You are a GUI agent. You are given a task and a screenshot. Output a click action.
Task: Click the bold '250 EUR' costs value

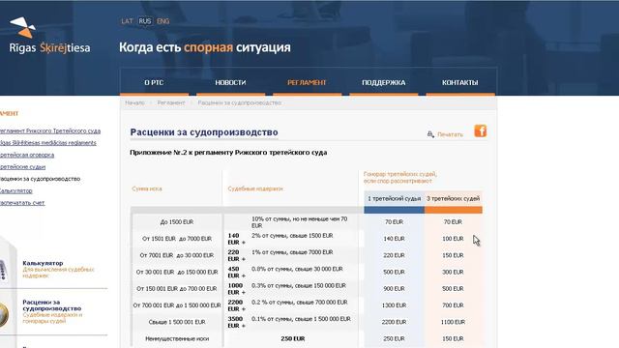[x=293, y=339]
